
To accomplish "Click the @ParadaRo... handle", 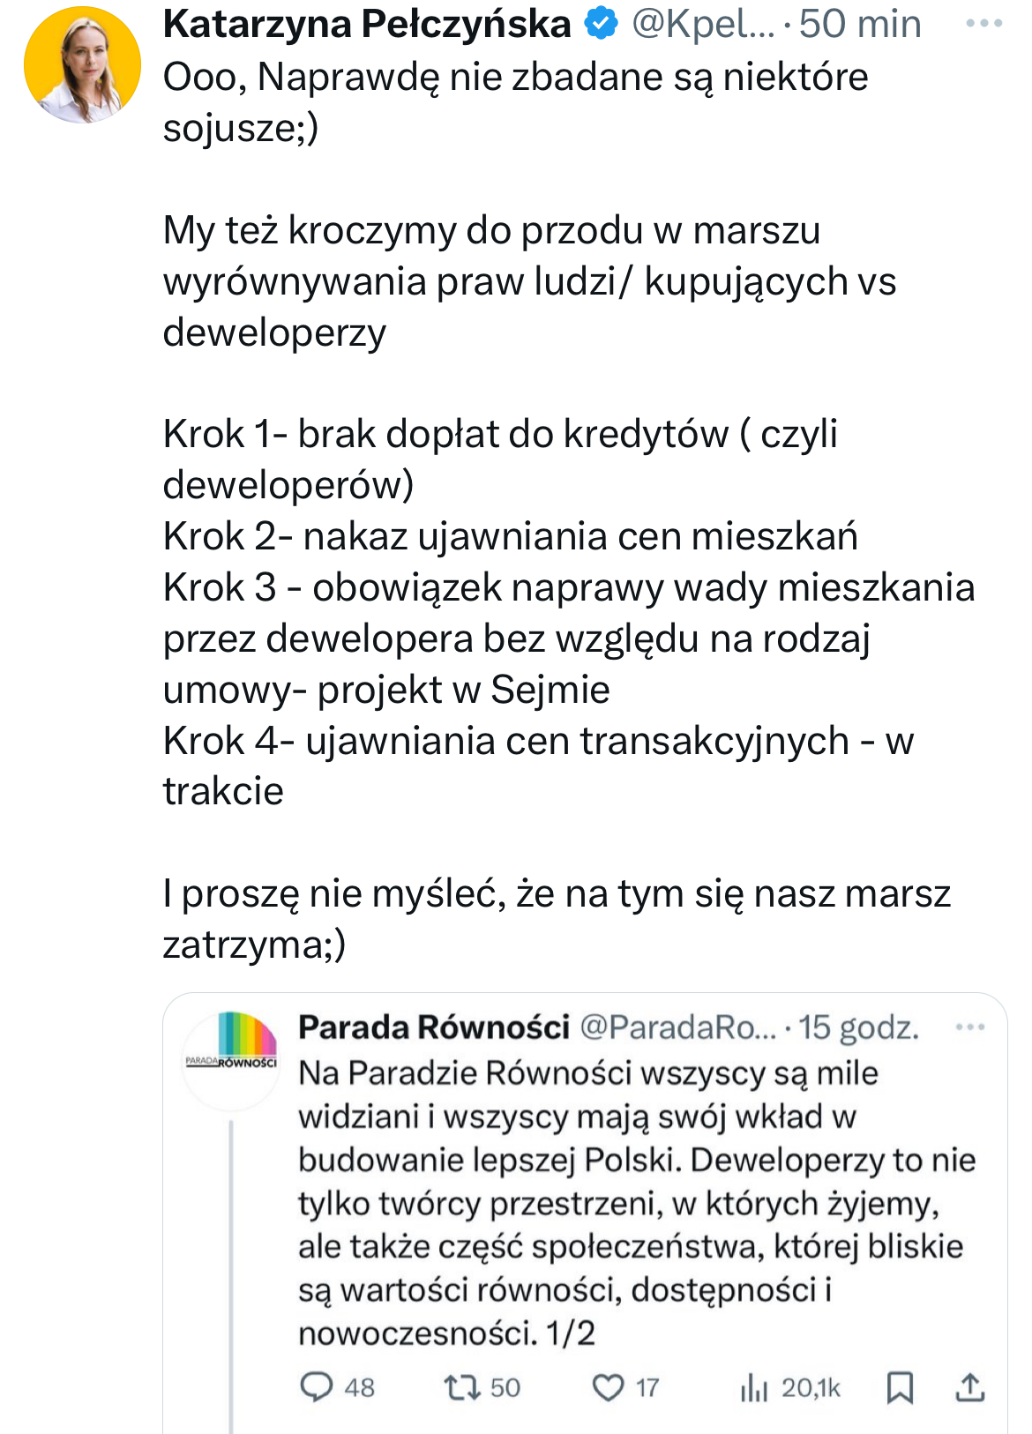I will (x=678, y=1027).
